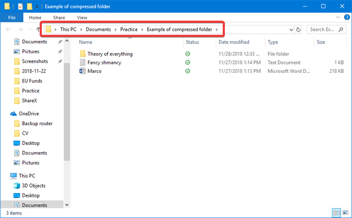352x218 pixels.
Task: Open the recent locations dropdown
Action: pyautogui.click(x=30, y=29)
